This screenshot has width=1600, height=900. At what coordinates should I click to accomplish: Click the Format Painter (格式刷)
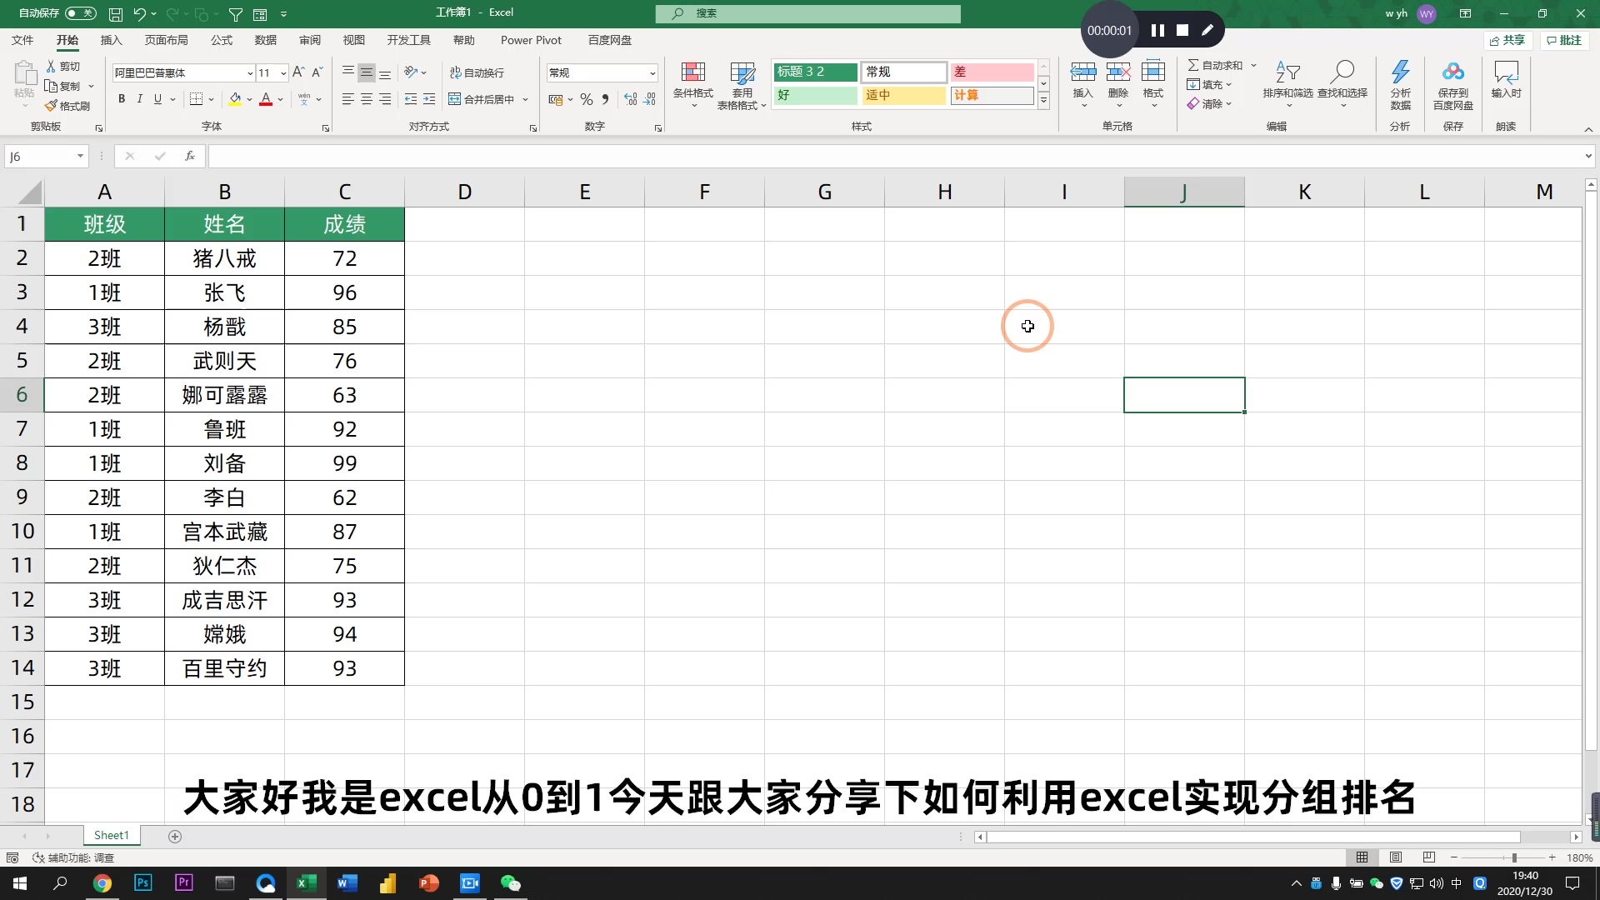coord(67,106)
